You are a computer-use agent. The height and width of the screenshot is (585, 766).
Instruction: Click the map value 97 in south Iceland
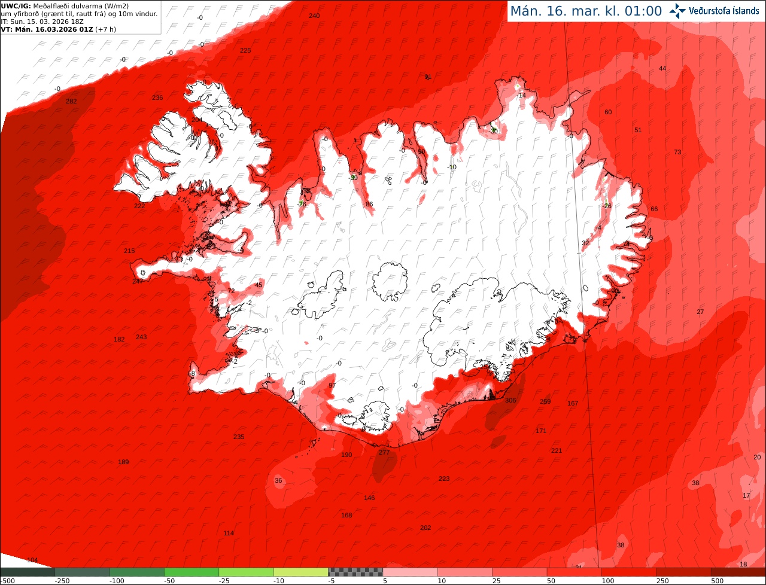tap(332, 385)
